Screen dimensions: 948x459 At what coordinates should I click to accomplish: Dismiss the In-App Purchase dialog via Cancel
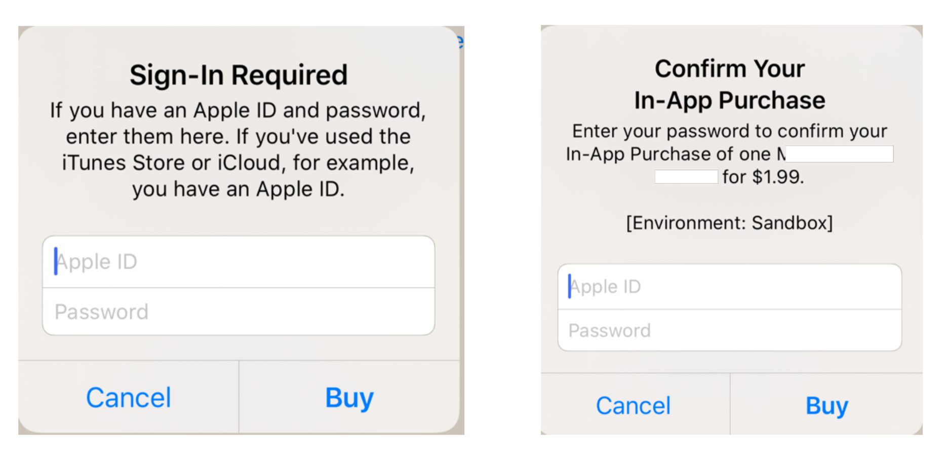634,405
